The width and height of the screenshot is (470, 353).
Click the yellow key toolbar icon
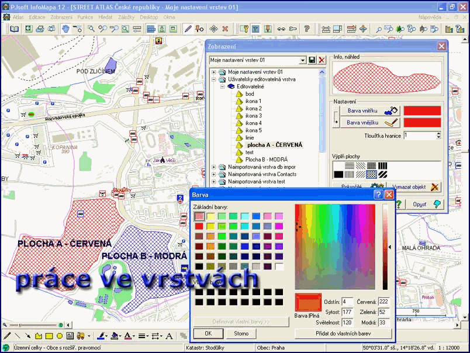click(244, 29)
